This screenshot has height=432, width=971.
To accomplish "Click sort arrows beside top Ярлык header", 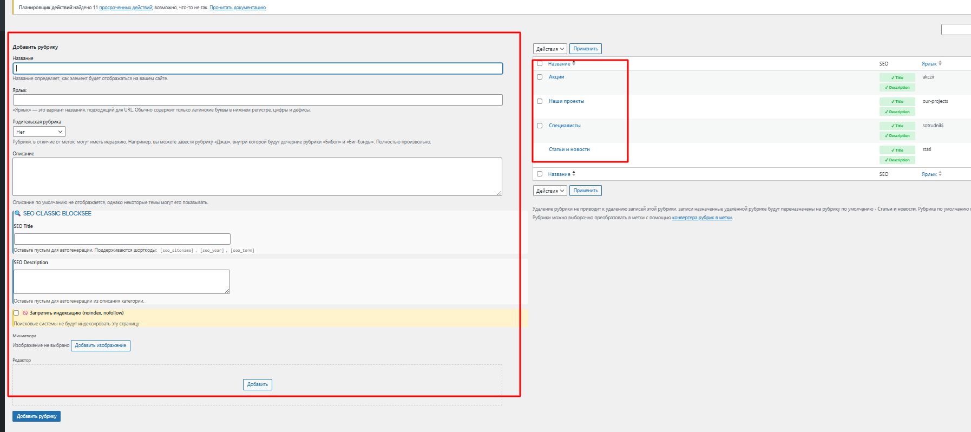I will point(940,63).
